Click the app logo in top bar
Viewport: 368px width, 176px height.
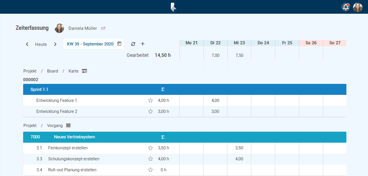click(x=173, y=7)
